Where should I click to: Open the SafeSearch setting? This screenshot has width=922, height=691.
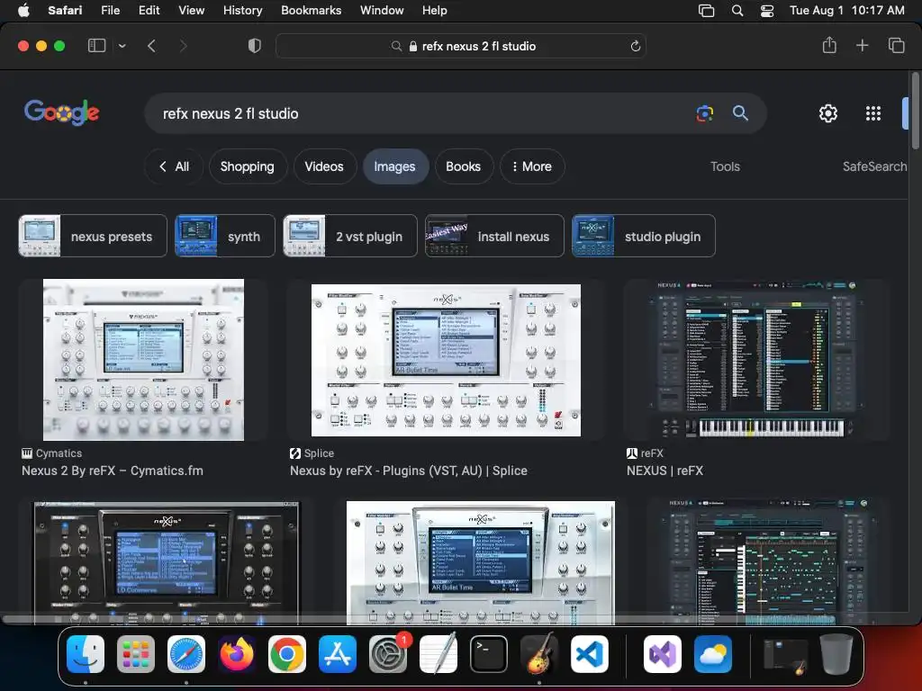point(874,166)
